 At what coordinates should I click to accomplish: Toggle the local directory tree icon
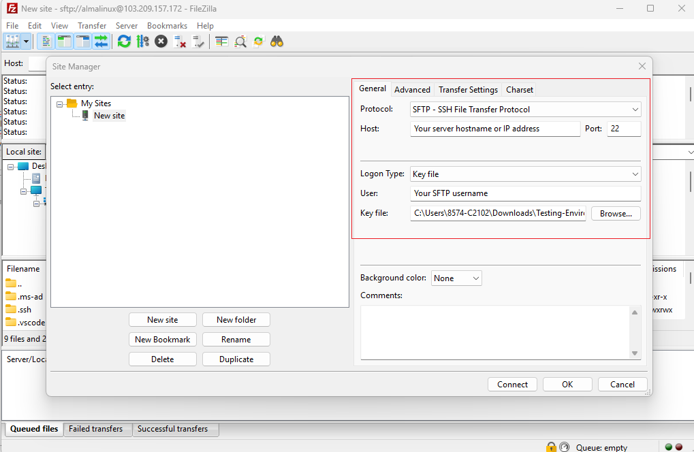pyautogui.click(x=64, y=42)
